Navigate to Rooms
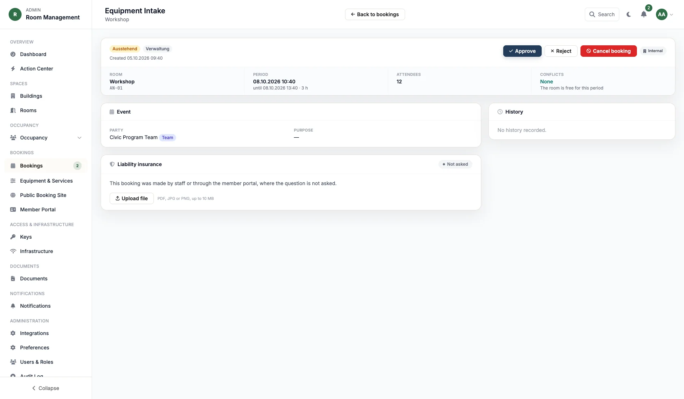The image size is (684, 399). [46, 110]
